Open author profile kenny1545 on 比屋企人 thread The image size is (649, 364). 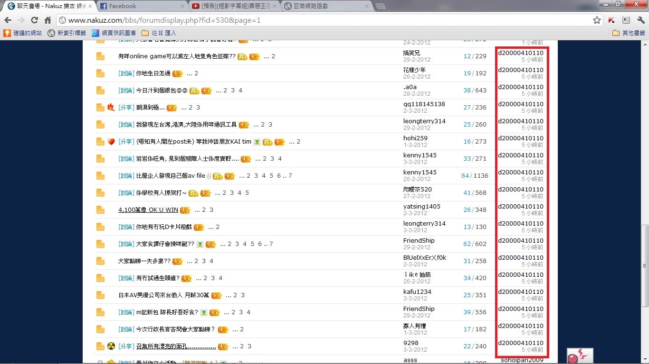click(420, 173)
